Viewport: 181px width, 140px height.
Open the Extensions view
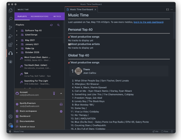pos(11,45)
